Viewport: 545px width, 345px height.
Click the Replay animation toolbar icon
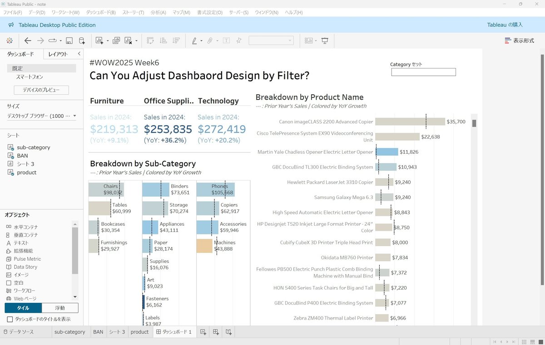(53, 41)
